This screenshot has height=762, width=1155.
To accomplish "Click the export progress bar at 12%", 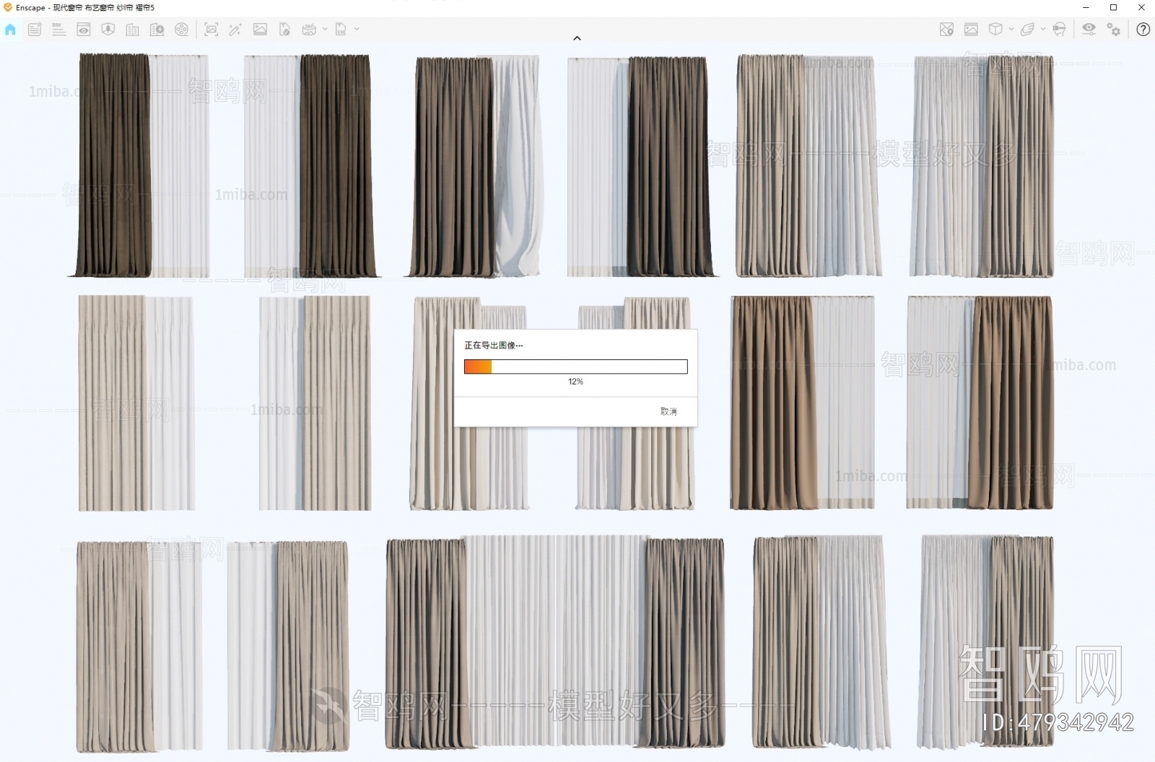I will pyautogui.click(x=575, y=366).
